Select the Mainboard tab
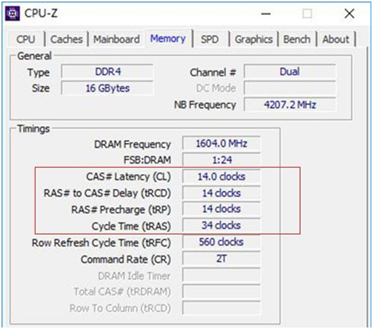 (x=116, y=39)
